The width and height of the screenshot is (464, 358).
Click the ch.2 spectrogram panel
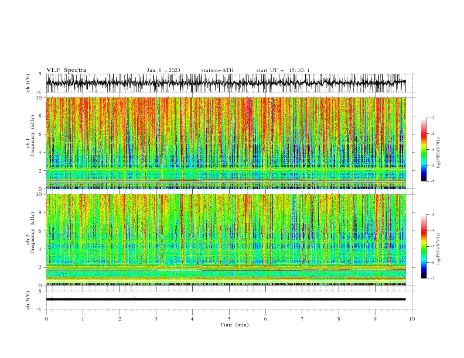(x=226, y=240)
